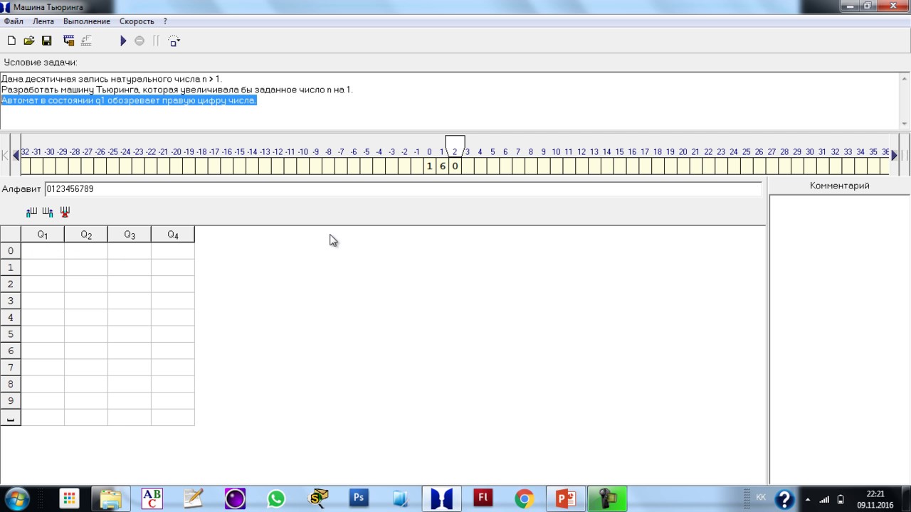Open the file explorer taskbar icon
Image resolution: width=911 pixels, height=512 pixels.
click(110, 498)
